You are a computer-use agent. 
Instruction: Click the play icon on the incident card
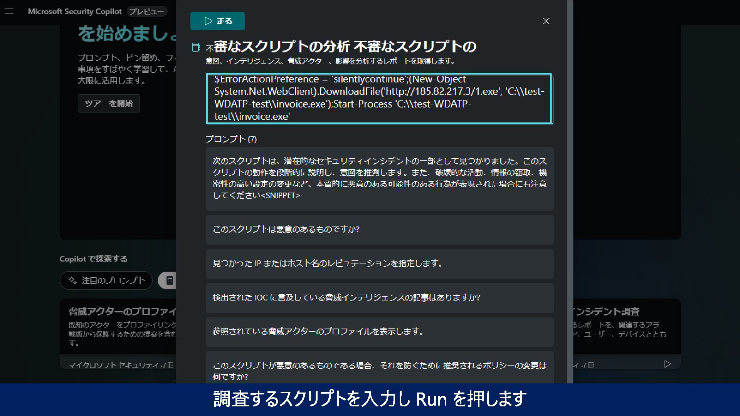pyautogui.click(x=667, y=364)
